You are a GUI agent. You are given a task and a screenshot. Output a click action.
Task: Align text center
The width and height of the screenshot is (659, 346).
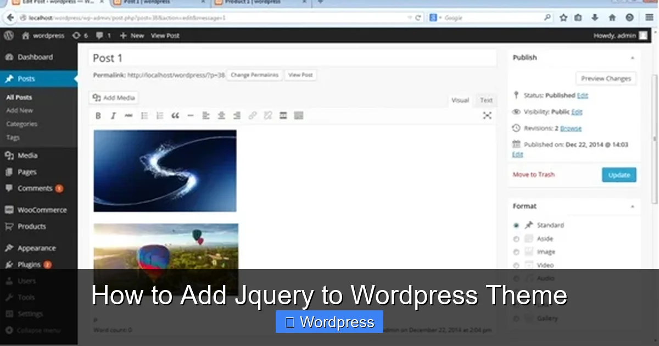[221, 116]
